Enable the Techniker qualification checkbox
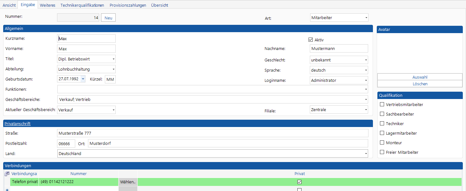This screenshot has height=191, width=466. [x=382, y=124]
